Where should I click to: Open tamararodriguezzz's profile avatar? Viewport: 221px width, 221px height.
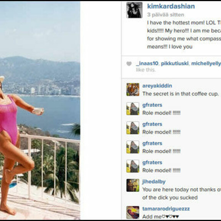133,213
